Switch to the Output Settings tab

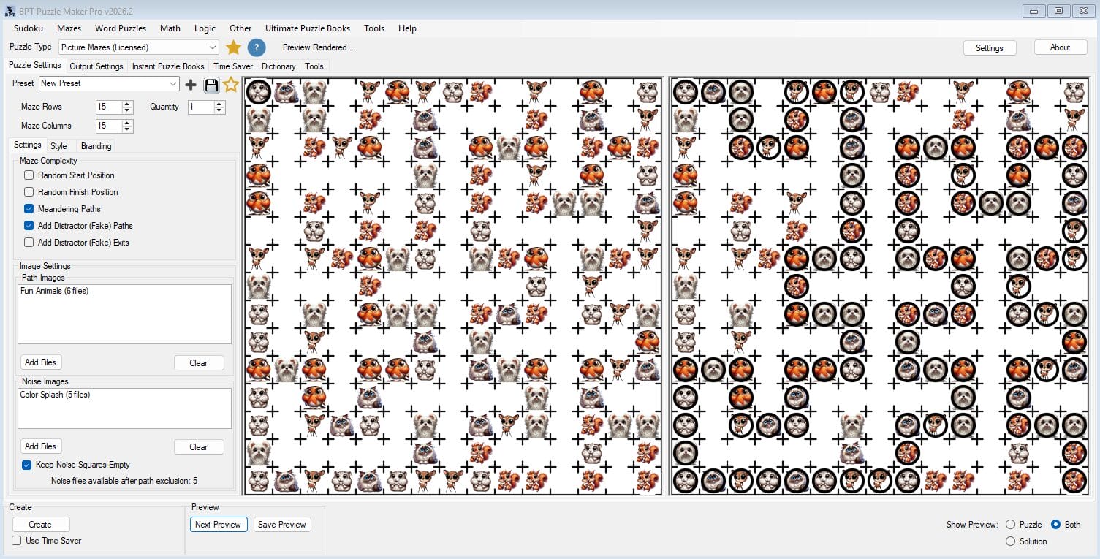pyautogui.click(x=96, y=66)
